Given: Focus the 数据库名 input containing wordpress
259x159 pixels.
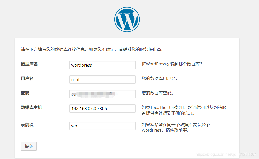Looking at the screenshot, I should [102, 65].
